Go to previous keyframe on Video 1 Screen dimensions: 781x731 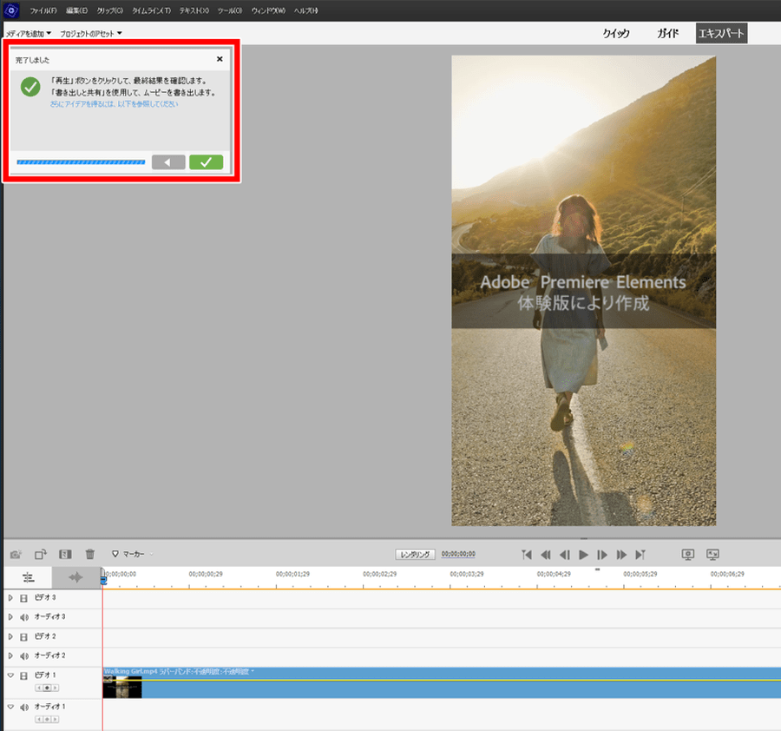pyautogui.click(x=38, y=688)
